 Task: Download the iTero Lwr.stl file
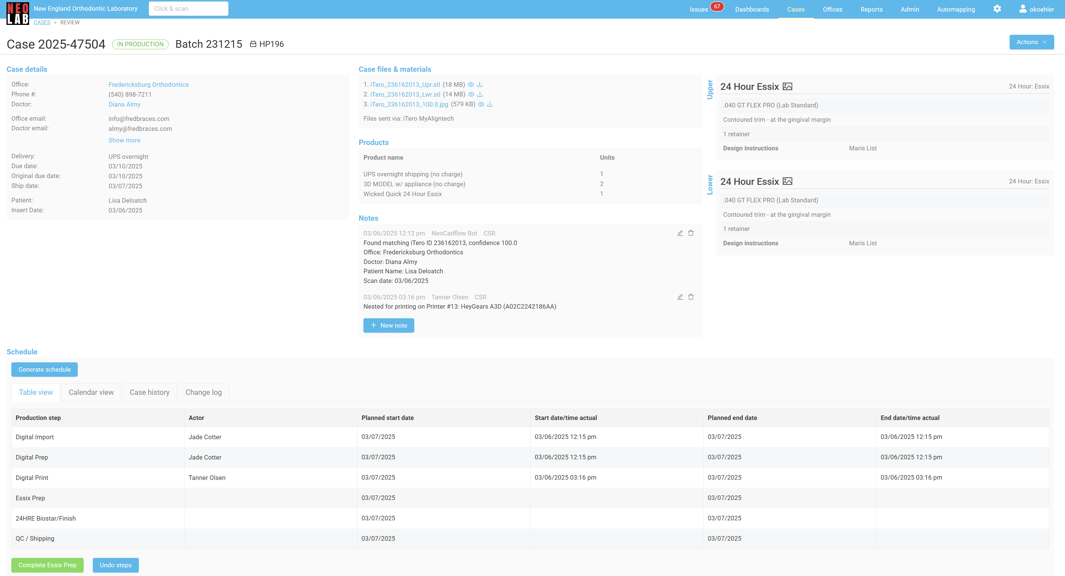(480, 94)
